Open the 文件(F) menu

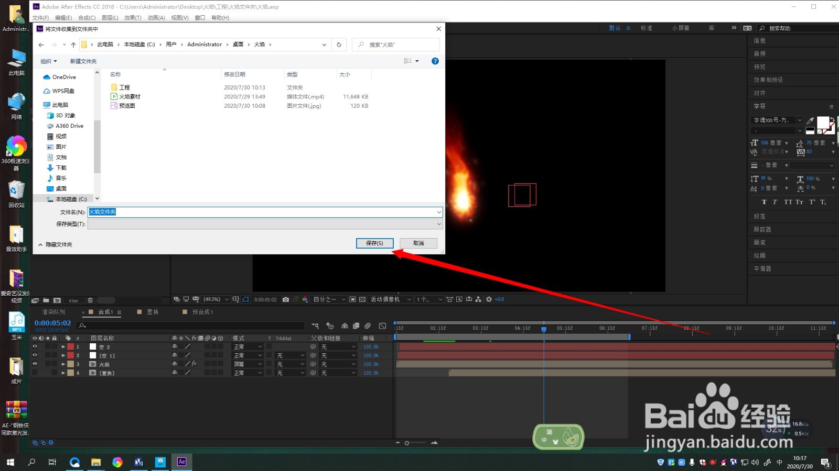point(40,18)
